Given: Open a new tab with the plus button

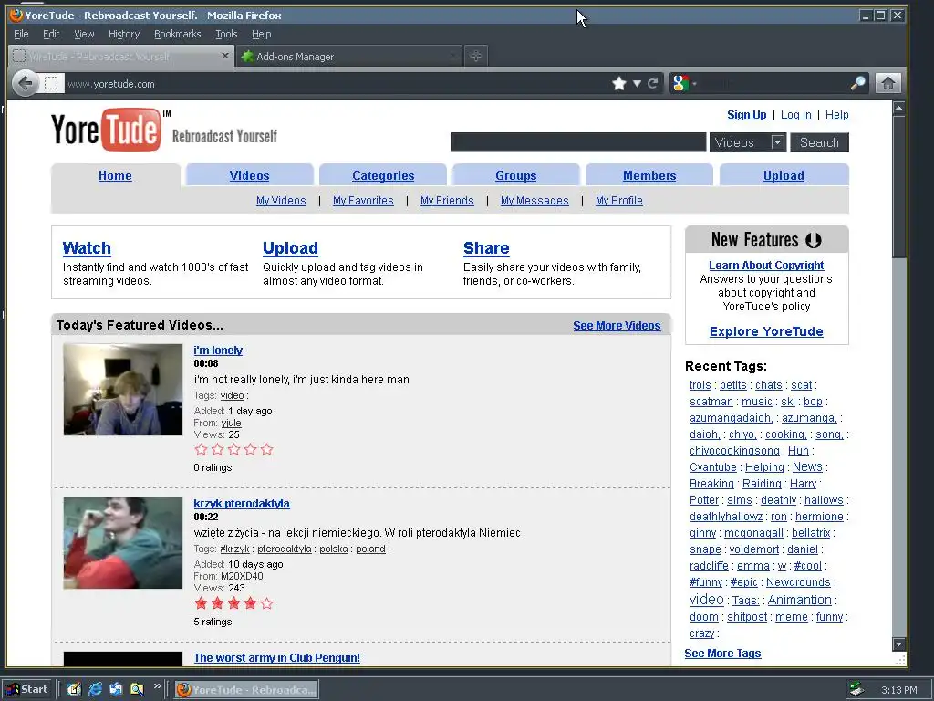Looking at the screenshot, I should pos(475,56).
